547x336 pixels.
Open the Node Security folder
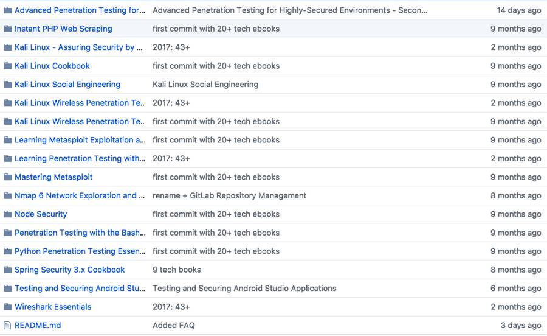click(x=41, y=214)
